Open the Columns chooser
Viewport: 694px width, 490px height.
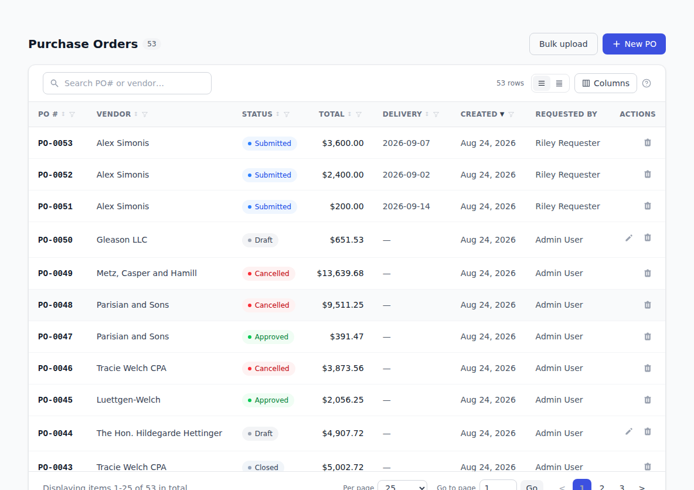(605, 83)
